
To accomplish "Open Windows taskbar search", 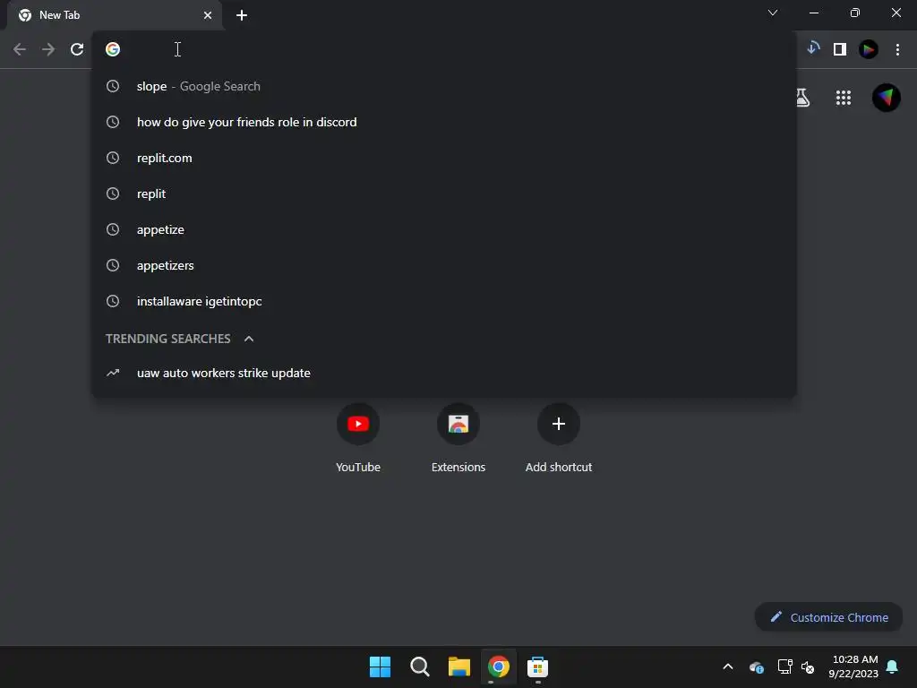I will 420,666.
